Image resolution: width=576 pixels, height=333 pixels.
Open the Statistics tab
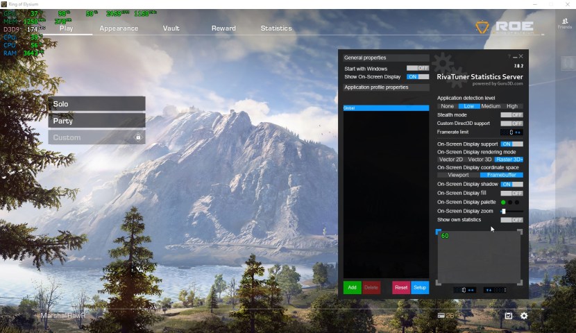coord(276,28)
